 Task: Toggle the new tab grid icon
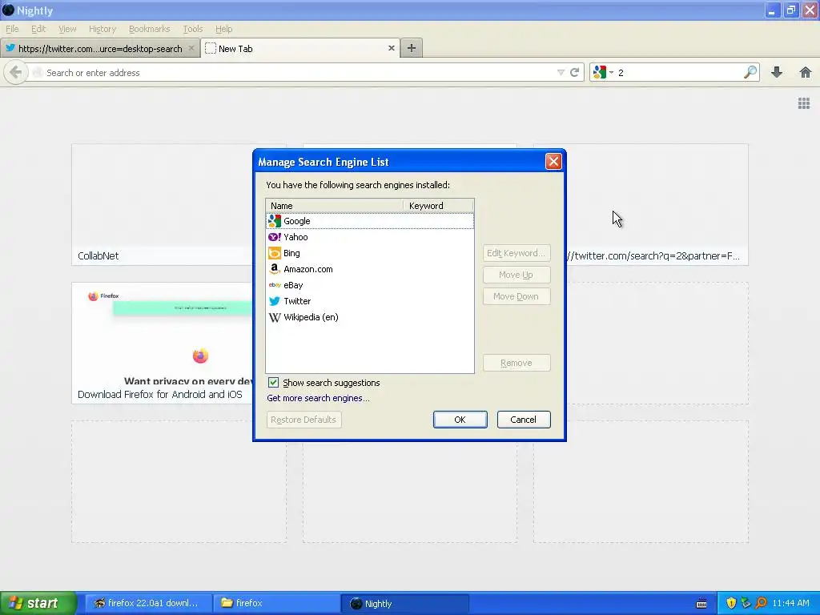click(x=804, y=103)
